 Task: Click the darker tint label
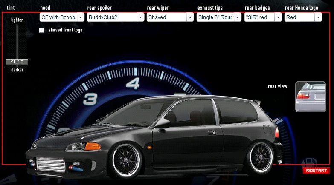(17, 70)
